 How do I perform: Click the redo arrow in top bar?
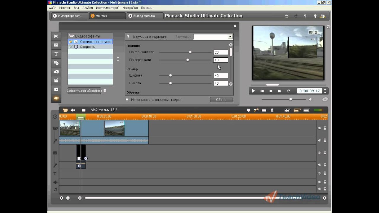click(x=296, y=16)
